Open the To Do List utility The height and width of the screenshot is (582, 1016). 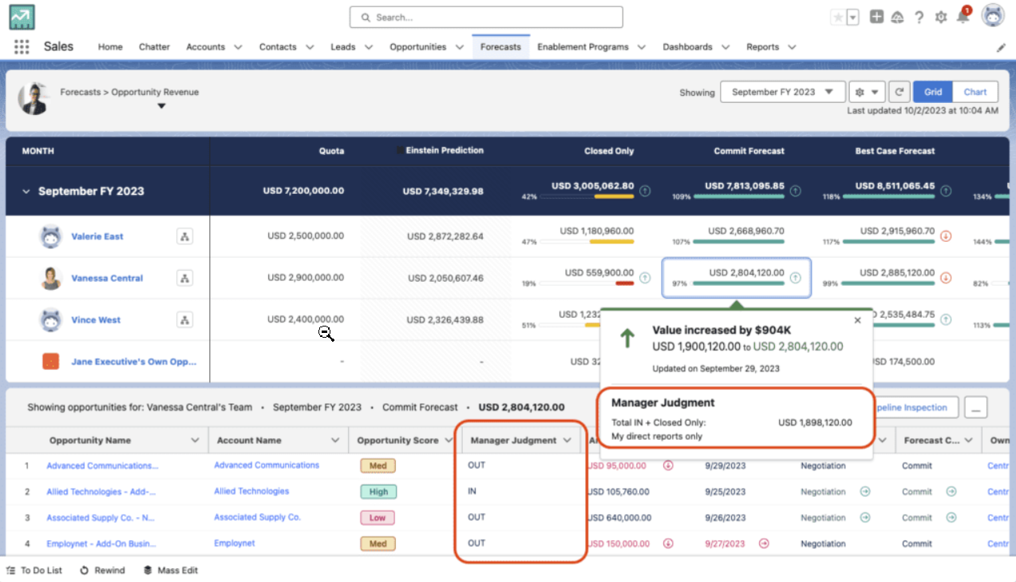pos(34,571)
